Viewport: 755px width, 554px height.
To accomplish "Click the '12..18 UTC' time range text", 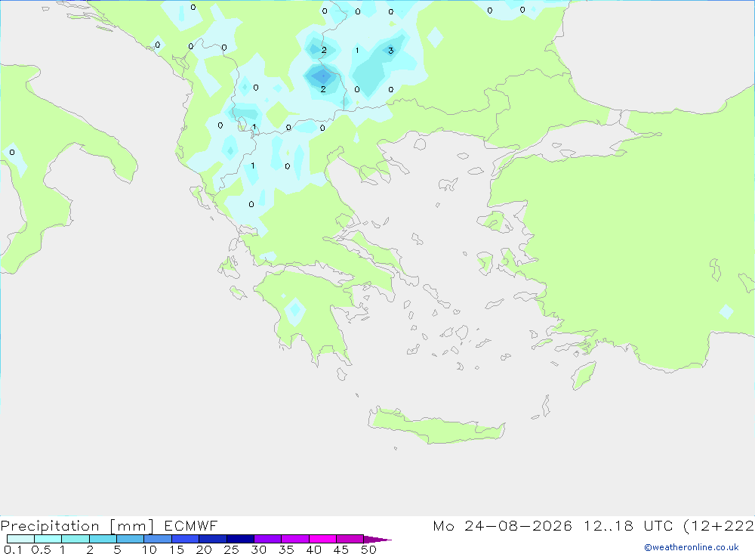I will tap(628, 525).
